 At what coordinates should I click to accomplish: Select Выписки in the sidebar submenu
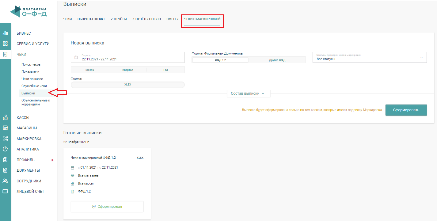[28, 93]
